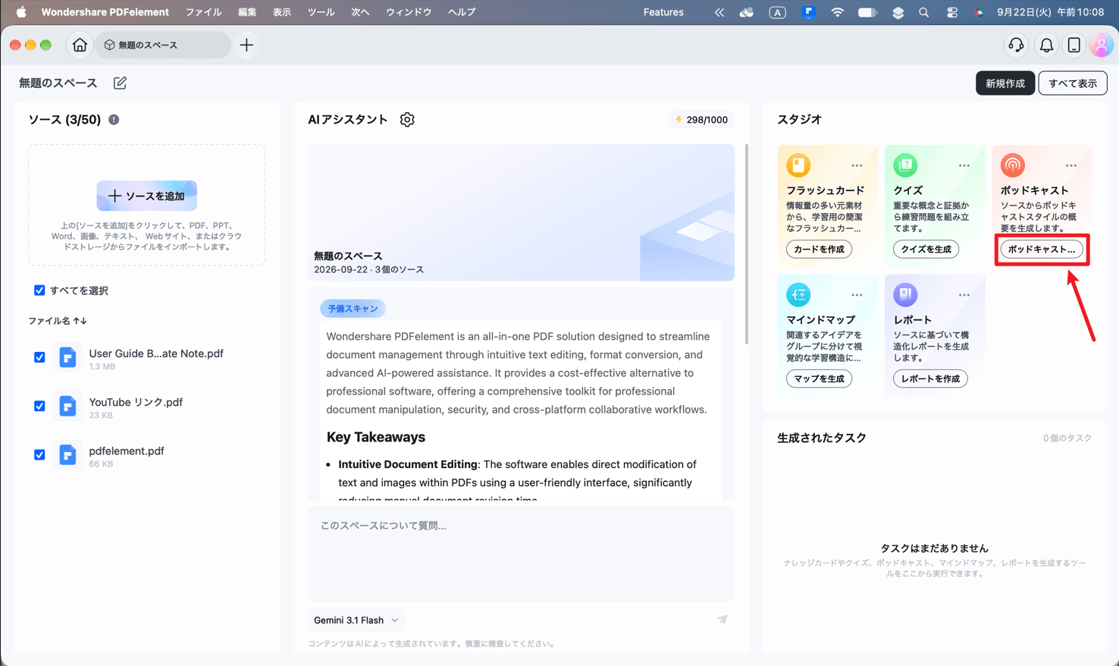Click the 無題のスペース banner image

(521, 212)
